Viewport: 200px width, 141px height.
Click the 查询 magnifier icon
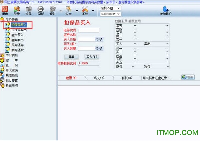tap(2, 65)
